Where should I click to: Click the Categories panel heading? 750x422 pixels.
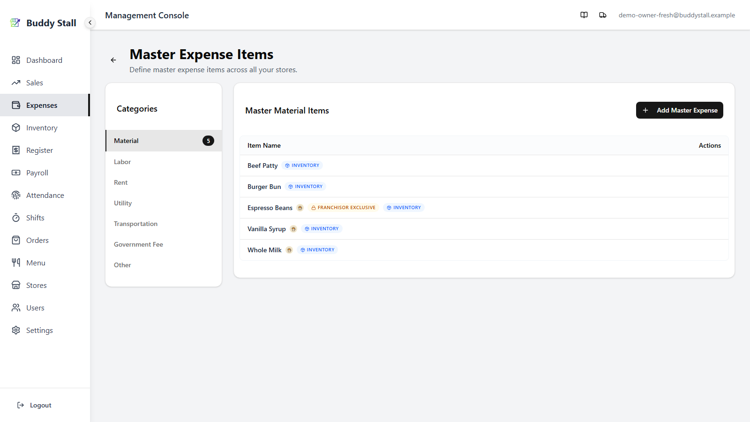[x=137, y=109]
